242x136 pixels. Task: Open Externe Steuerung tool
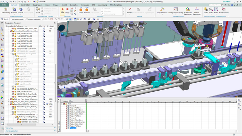pyautogui.click(x=197, y=11)
